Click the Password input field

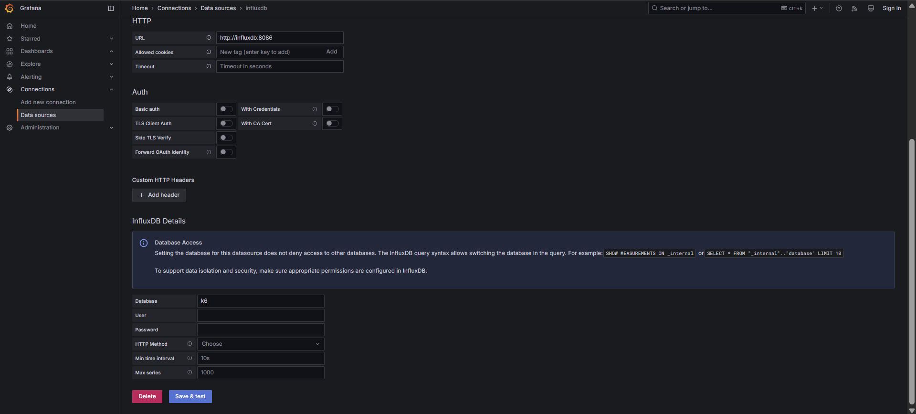(x=261, y=329)
